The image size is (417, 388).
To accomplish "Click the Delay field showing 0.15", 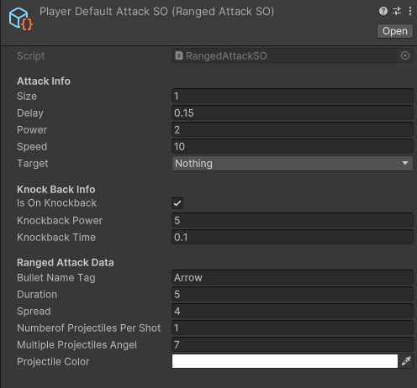I will coord(293,113).
